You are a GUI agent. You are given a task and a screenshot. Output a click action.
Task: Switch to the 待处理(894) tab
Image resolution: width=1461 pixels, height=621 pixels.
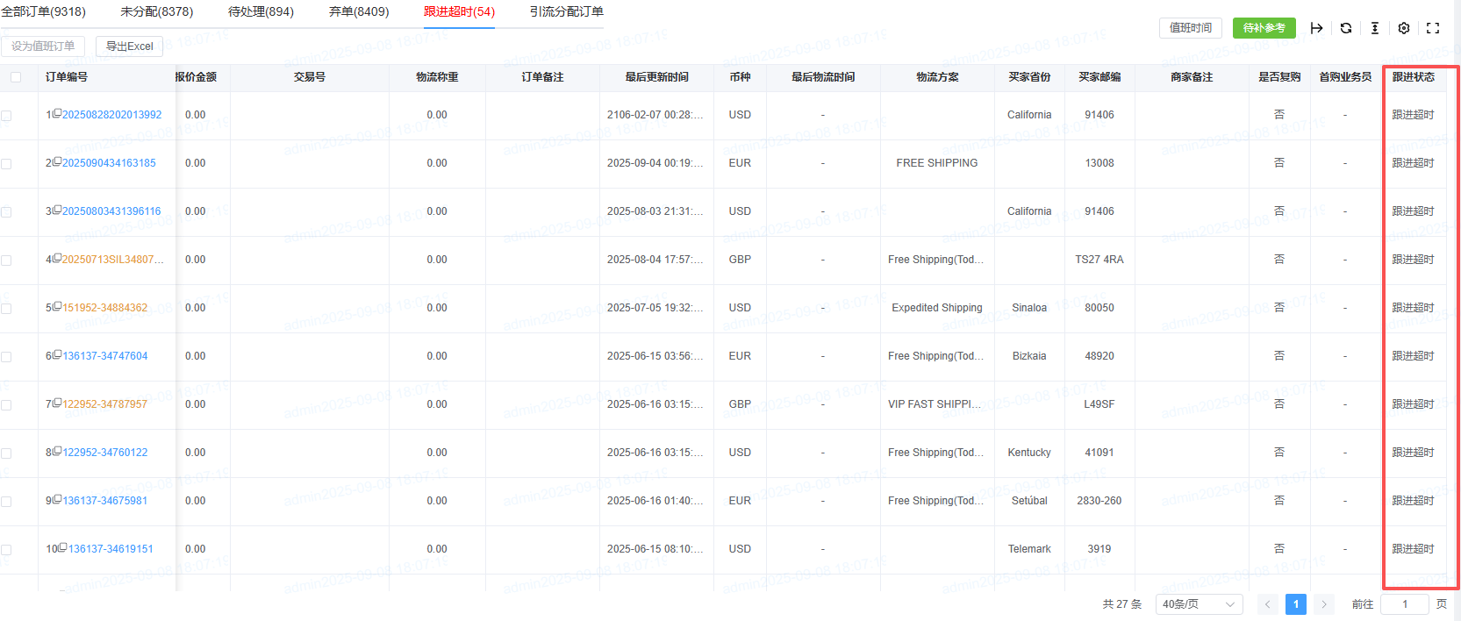(x=261, y=11)
